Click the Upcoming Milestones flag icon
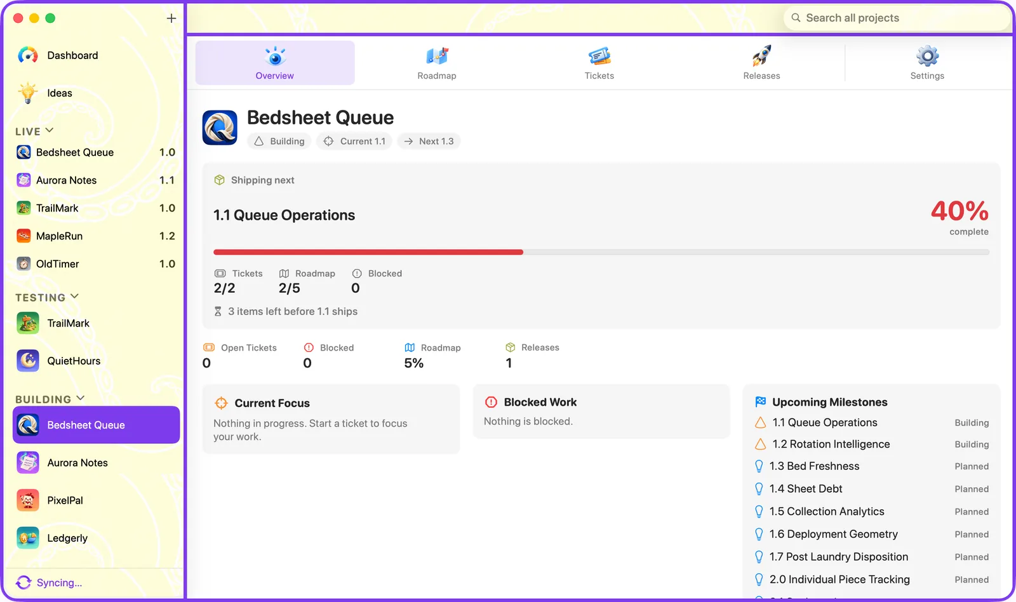This screenshot has height=602, width=1016. click(761, 402)
